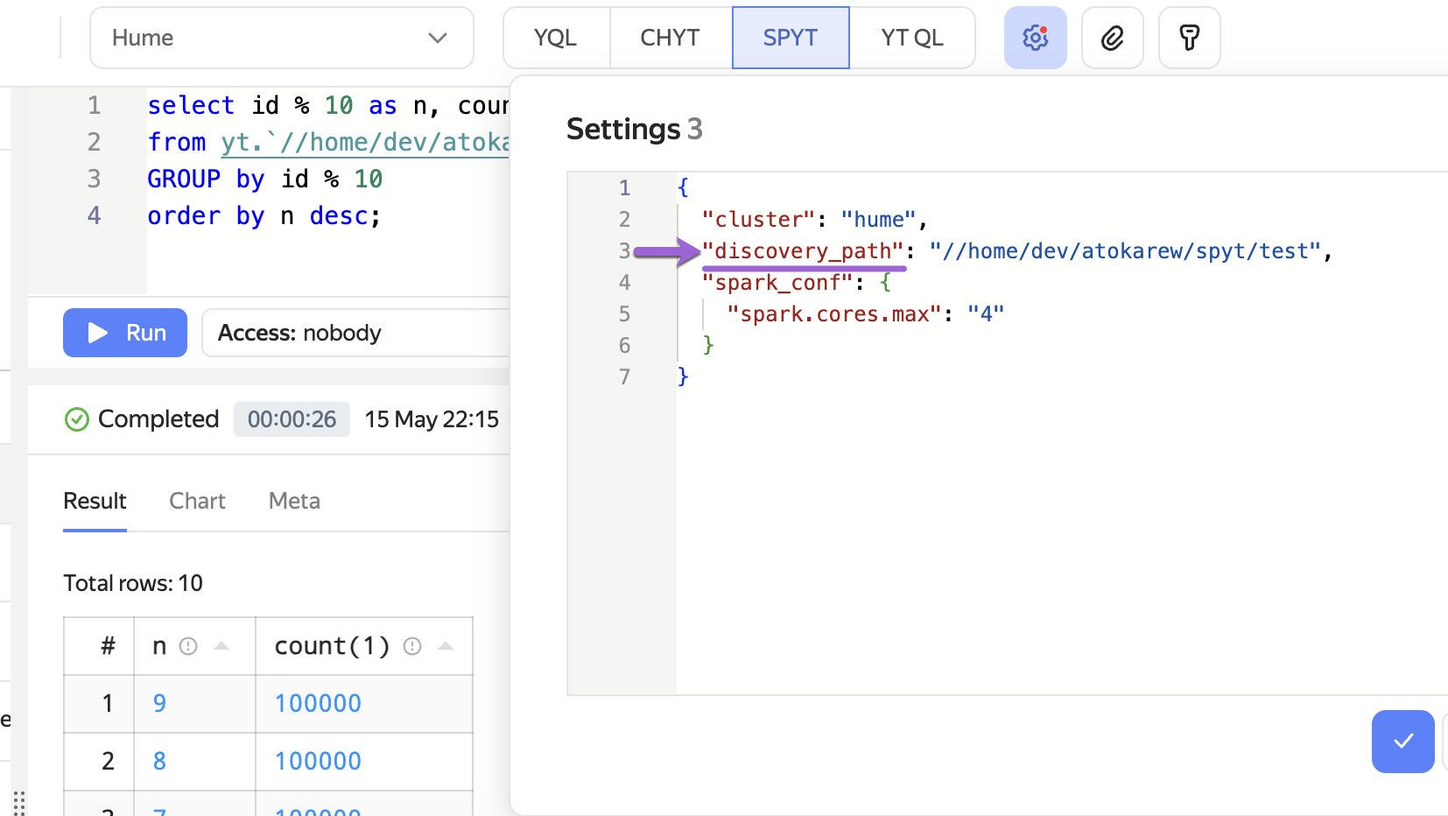This screenshot has width=1448, height=816.
Task: Click the info icon next to n column
Action: (x=188, y=646)
